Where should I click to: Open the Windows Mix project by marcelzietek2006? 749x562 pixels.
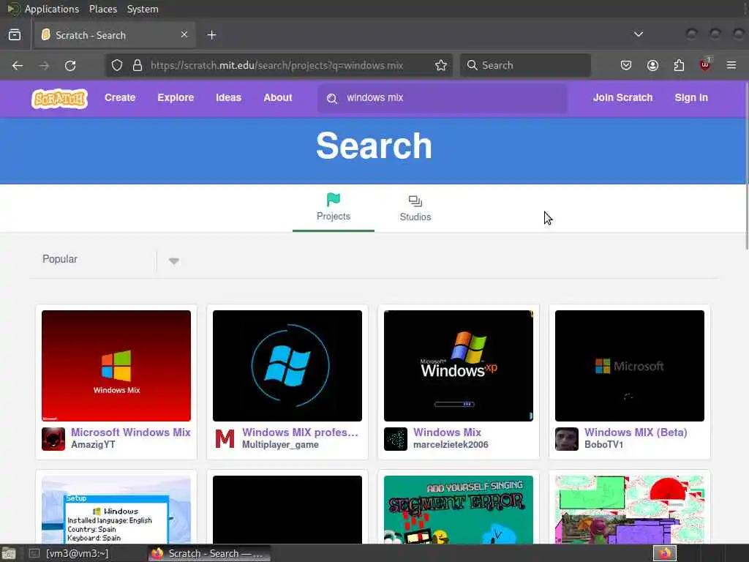[x=447, y=432]
